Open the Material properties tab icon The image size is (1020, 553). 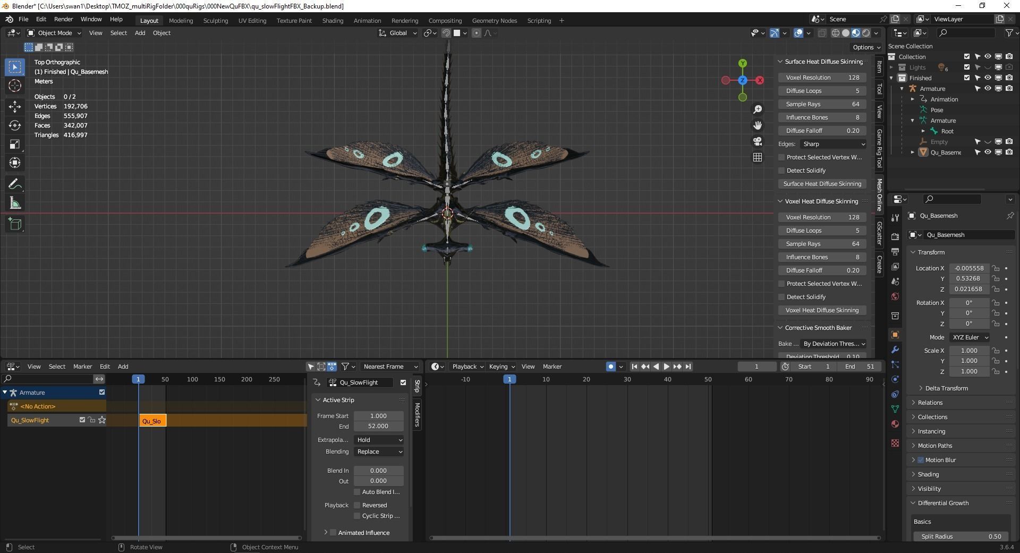[x=895, y=424]
